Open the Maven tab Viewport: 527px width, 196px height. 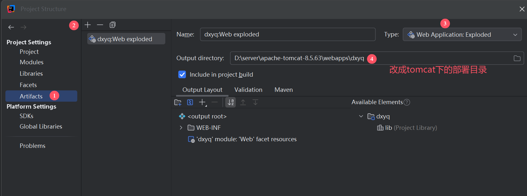[283, 90]
